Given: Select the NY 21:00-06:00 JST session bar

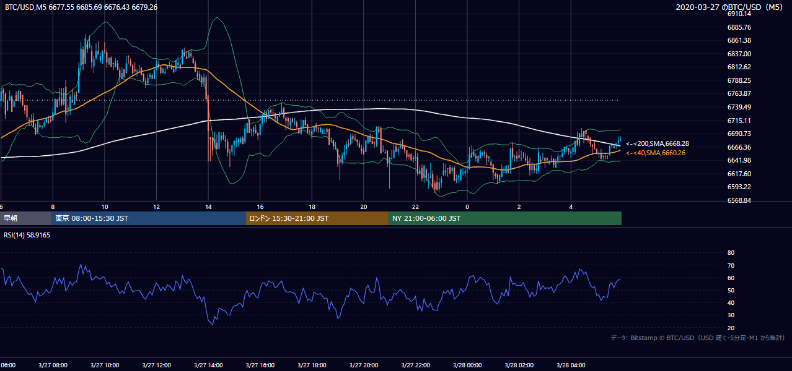Looking at the screenshot, I should 505,218.
